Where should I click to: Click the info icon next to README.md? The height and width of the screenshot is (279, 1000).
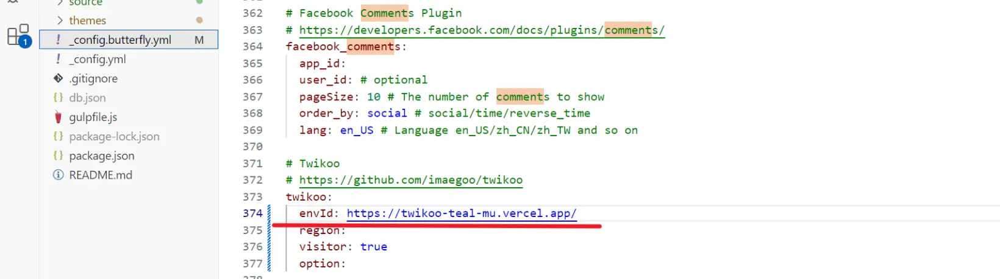[x=58, y=175]
